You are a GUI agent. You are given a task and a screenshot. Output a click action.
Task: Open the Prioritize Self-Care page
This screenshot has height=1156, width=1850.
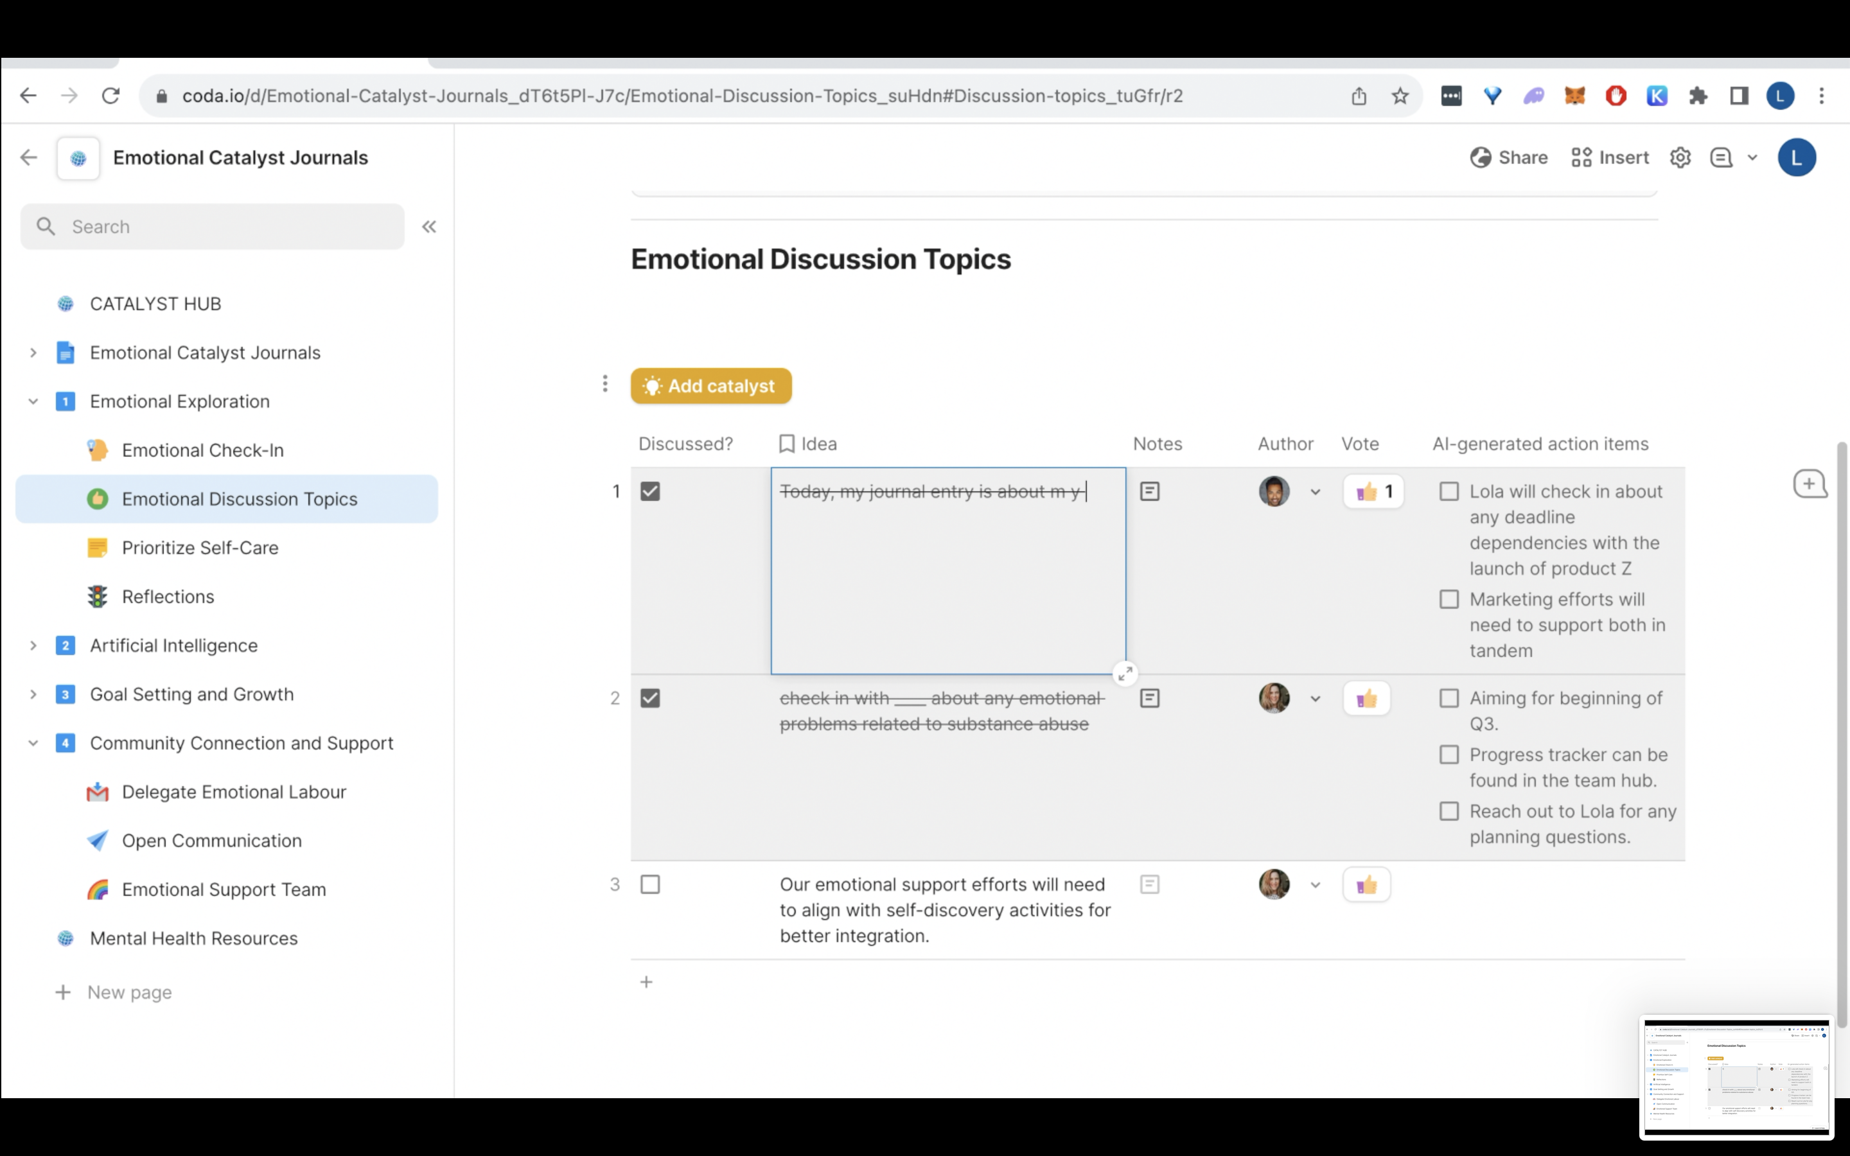tap(200, 547)
